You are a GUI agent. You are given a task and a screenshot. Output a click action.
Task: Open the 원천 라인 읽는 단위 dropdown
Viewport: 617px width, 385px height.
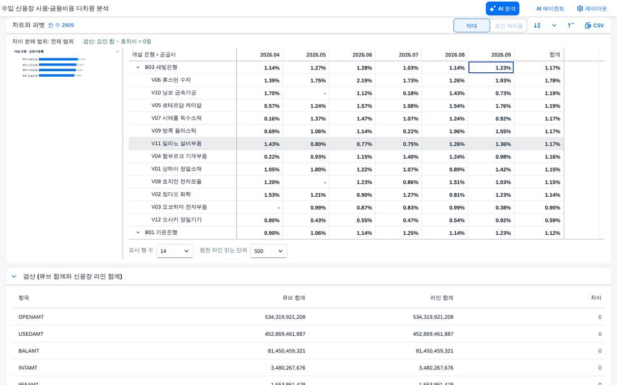pyautogui.click(x=268, y=251)
